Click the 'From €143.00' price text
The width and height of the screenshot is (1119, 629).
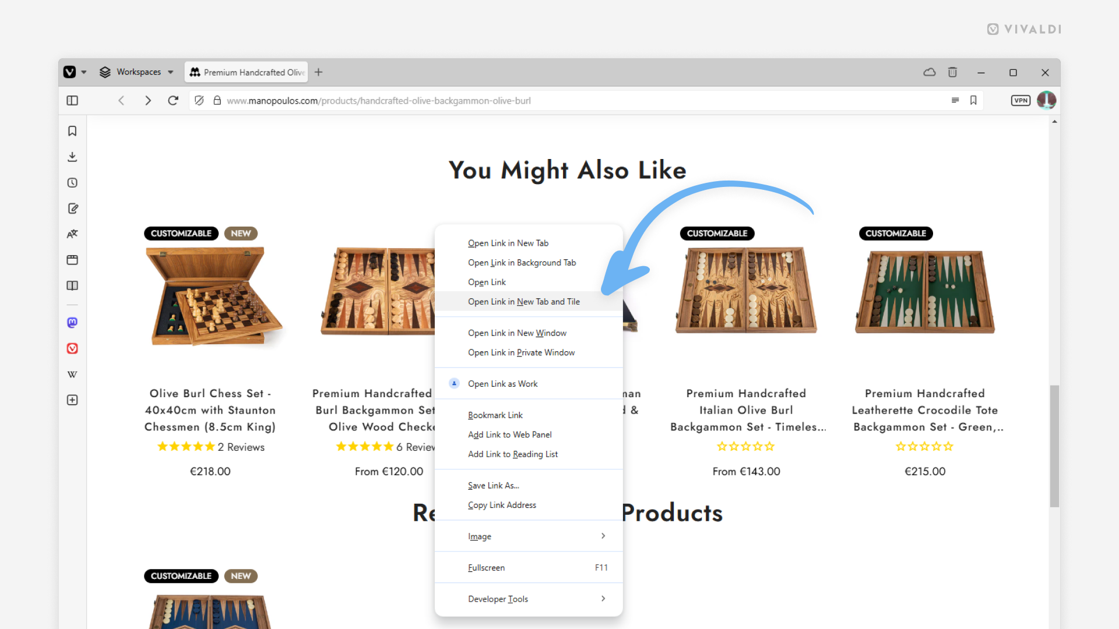coord(746,472)
